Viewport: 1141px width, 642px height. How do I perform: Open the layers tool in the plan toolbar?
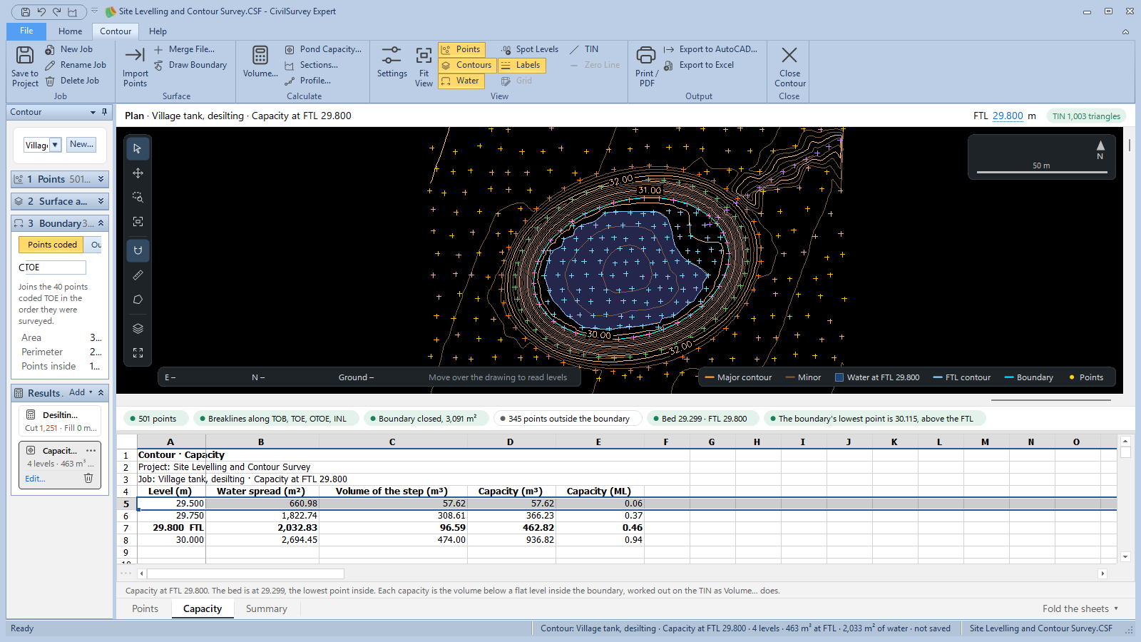coord(138,328)
